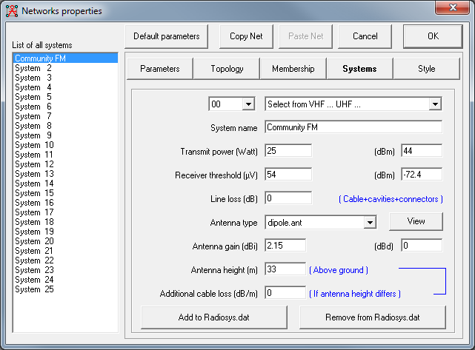Select System 18 in the list

point(65,222)
